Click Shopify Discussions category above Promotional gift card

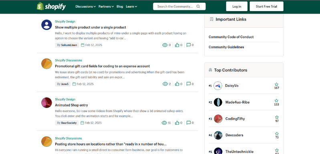[x=68, y=60]
